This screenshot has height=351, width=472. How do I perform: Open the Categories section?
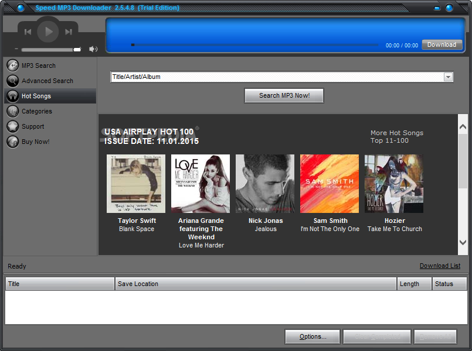coord(37,111)
